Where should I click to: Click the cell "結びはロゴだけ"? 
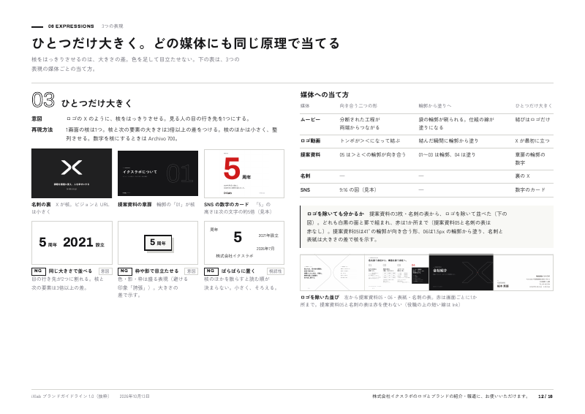[532, 120]
